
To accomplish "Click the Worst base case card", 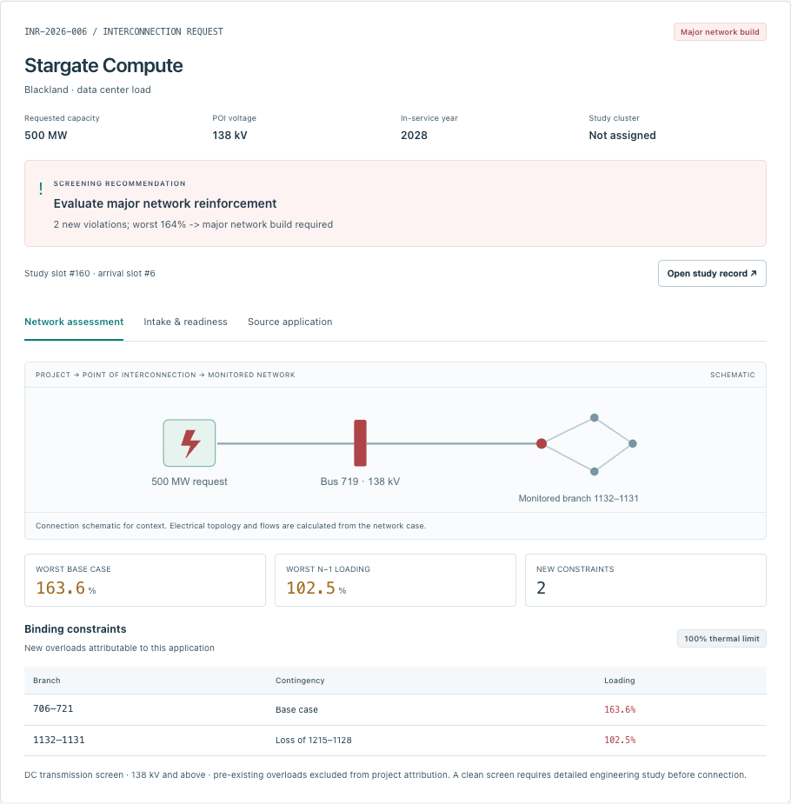I will (x=145, y=580).
